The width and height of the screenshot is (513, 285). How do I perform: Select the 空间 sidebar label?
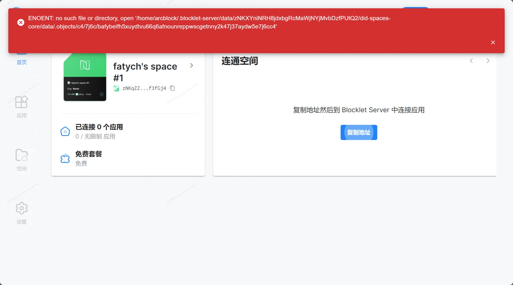21,169
